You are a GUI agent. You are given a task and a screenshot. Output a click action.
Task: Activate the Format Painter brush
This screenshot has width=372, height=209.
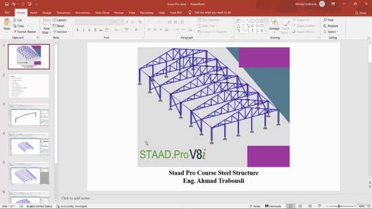(24, 32)
